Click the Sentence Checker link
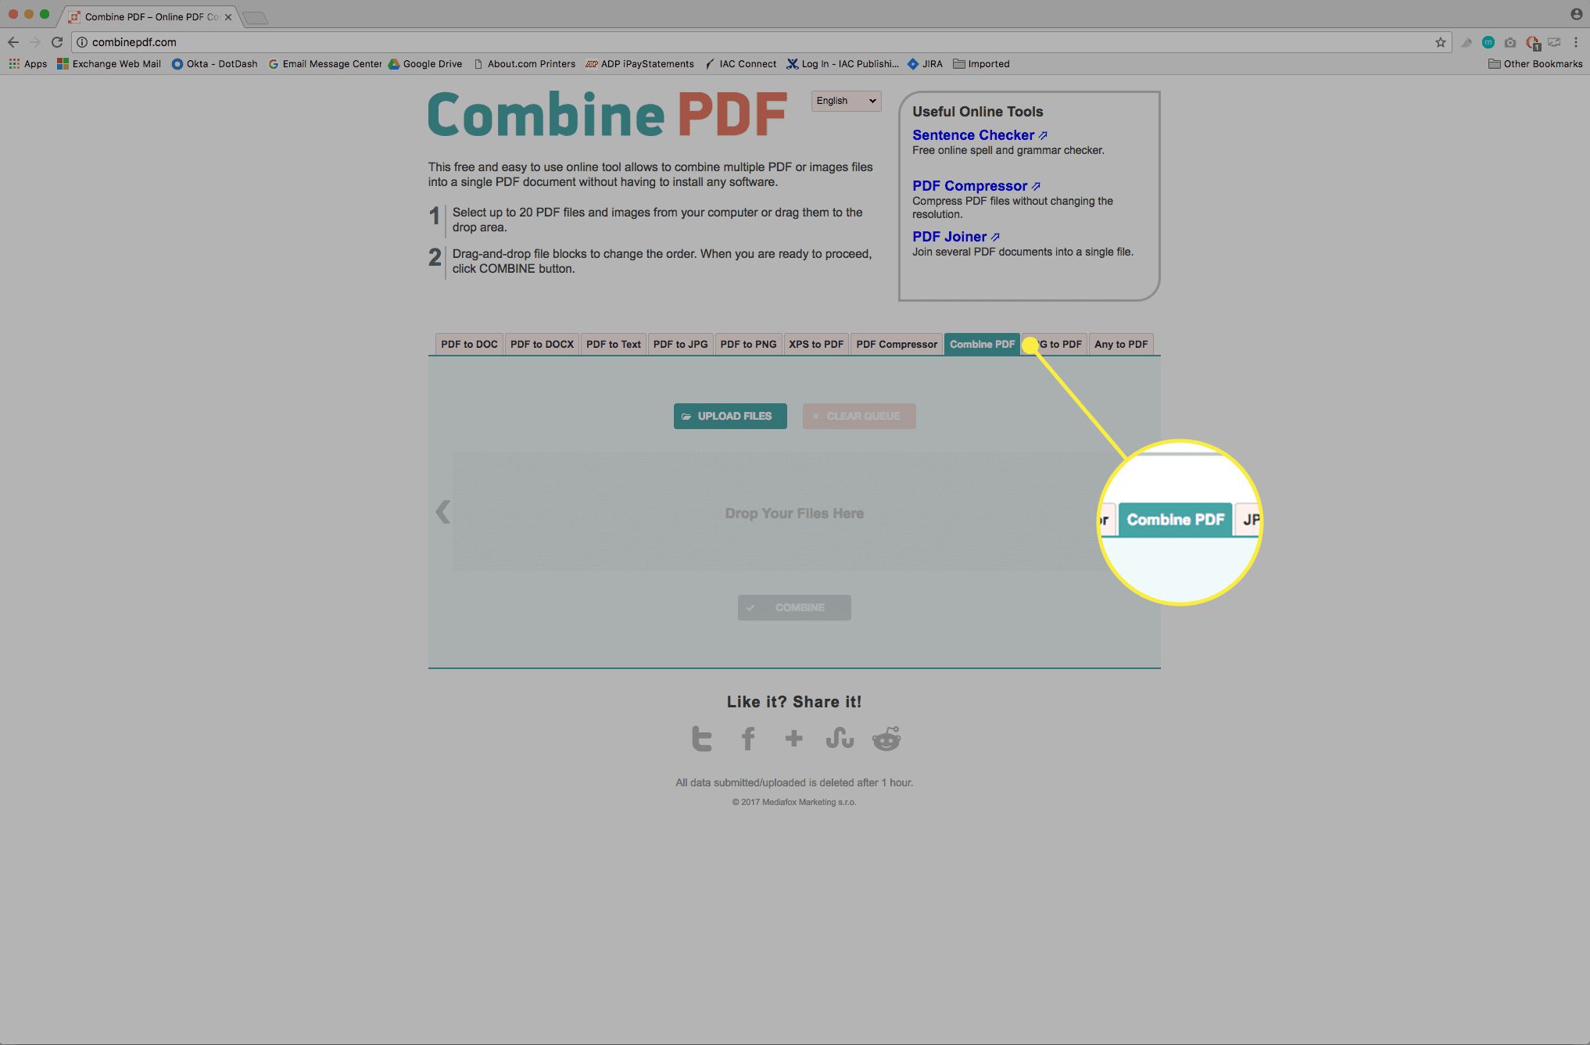 pyautogui.click(x=972, y=134)
